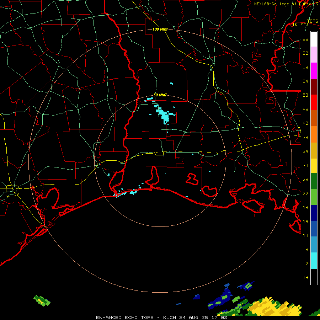320x320 pixels.
Task: Click the 'ENHANCED ECHO TOPS' product title
Action: tap(125, 318)
